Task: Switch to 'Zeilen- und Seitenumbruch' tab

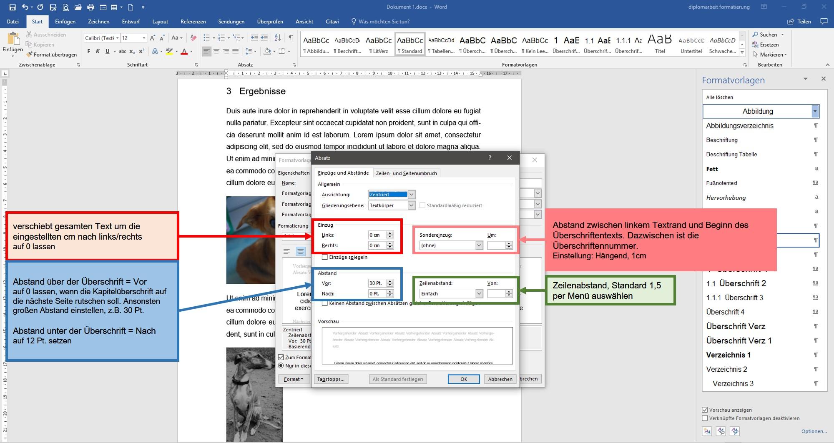Action: [406, 173]
